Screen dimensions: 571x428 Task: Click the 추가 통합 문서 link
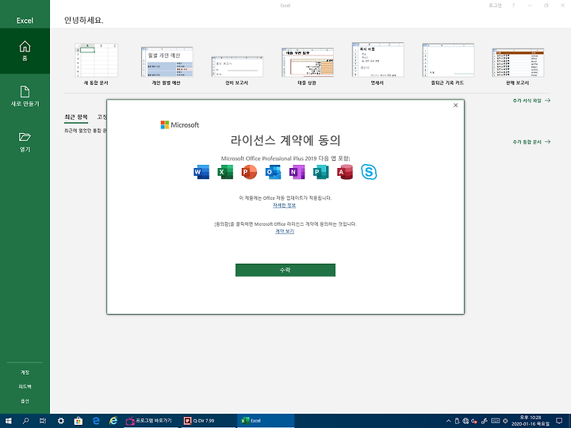[x=531, y=142]
